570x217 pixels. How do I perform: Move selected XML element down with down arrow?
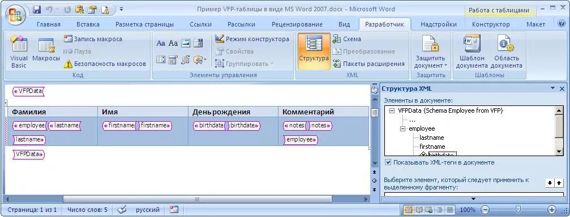(x=550, y=183)
